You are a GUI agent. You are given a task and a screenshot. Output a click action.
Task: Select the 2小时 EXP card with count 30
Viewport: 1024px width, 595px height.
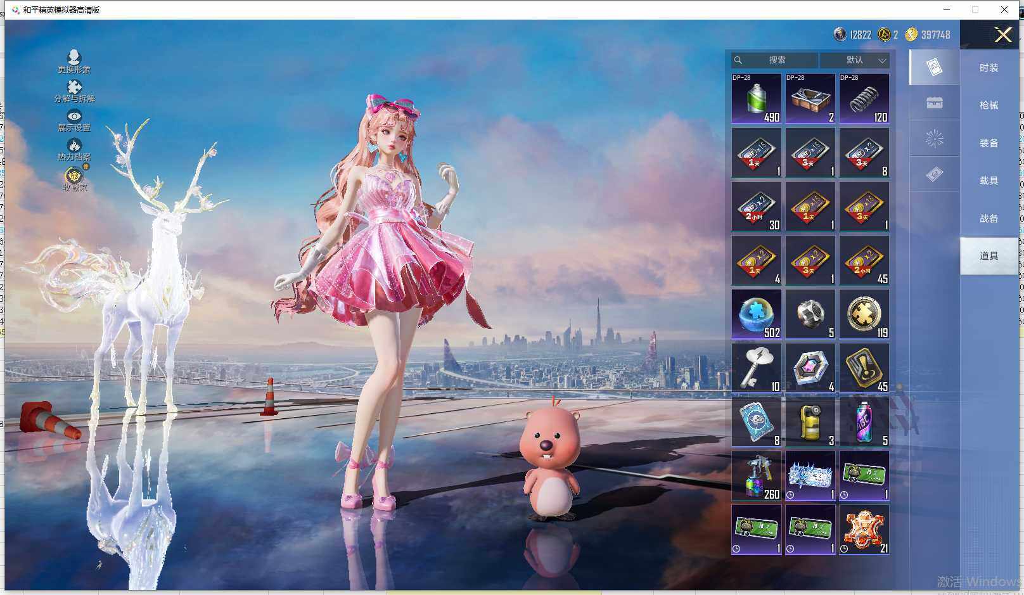point(757,207)
